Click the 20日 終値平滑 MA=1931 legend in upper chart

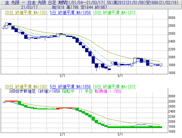[26, 13]
